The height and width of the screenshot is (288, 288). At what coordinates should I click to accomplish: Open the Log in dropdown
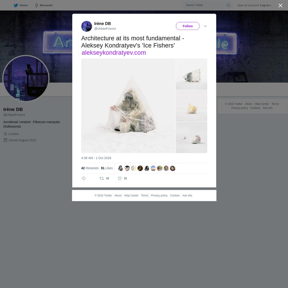(x=266, y=5)
